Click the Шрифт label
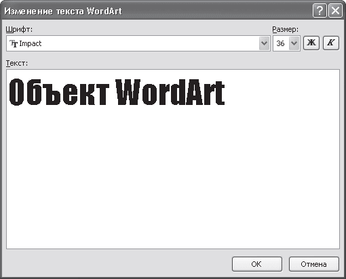Image resolution: width=346 pixels, height=279 pixels. [x=19, y=30]
